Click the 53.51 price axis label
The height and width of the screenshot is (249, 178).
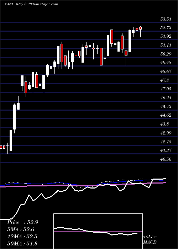(166, 19)
